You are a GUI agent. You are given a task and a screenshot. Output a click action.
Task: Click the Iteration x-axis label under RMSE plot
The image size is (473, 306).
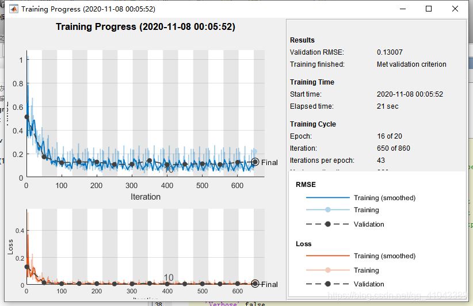146,197
